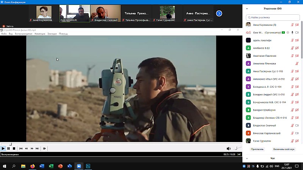Toggle Анна Коржакова's muted microphone icon

tap(292, 25)
